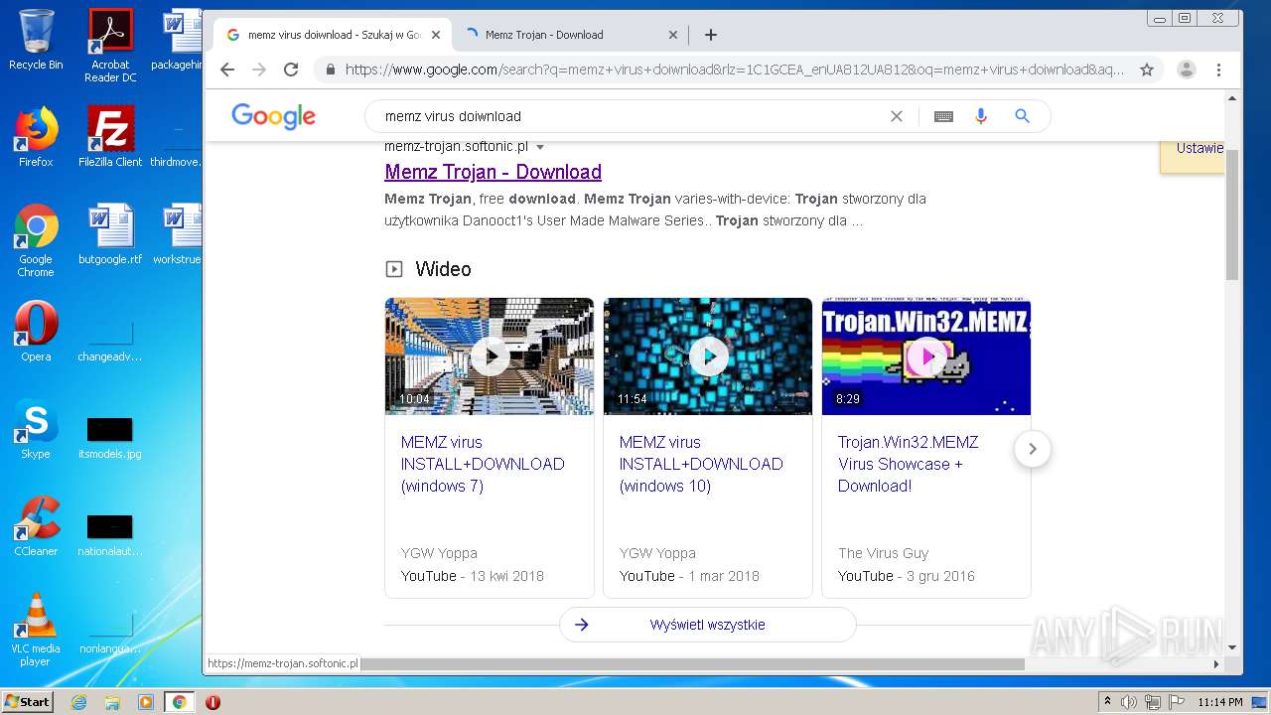
Task: Close the Memz Trojan - Download tab
Action: click(x=672, y=35)
